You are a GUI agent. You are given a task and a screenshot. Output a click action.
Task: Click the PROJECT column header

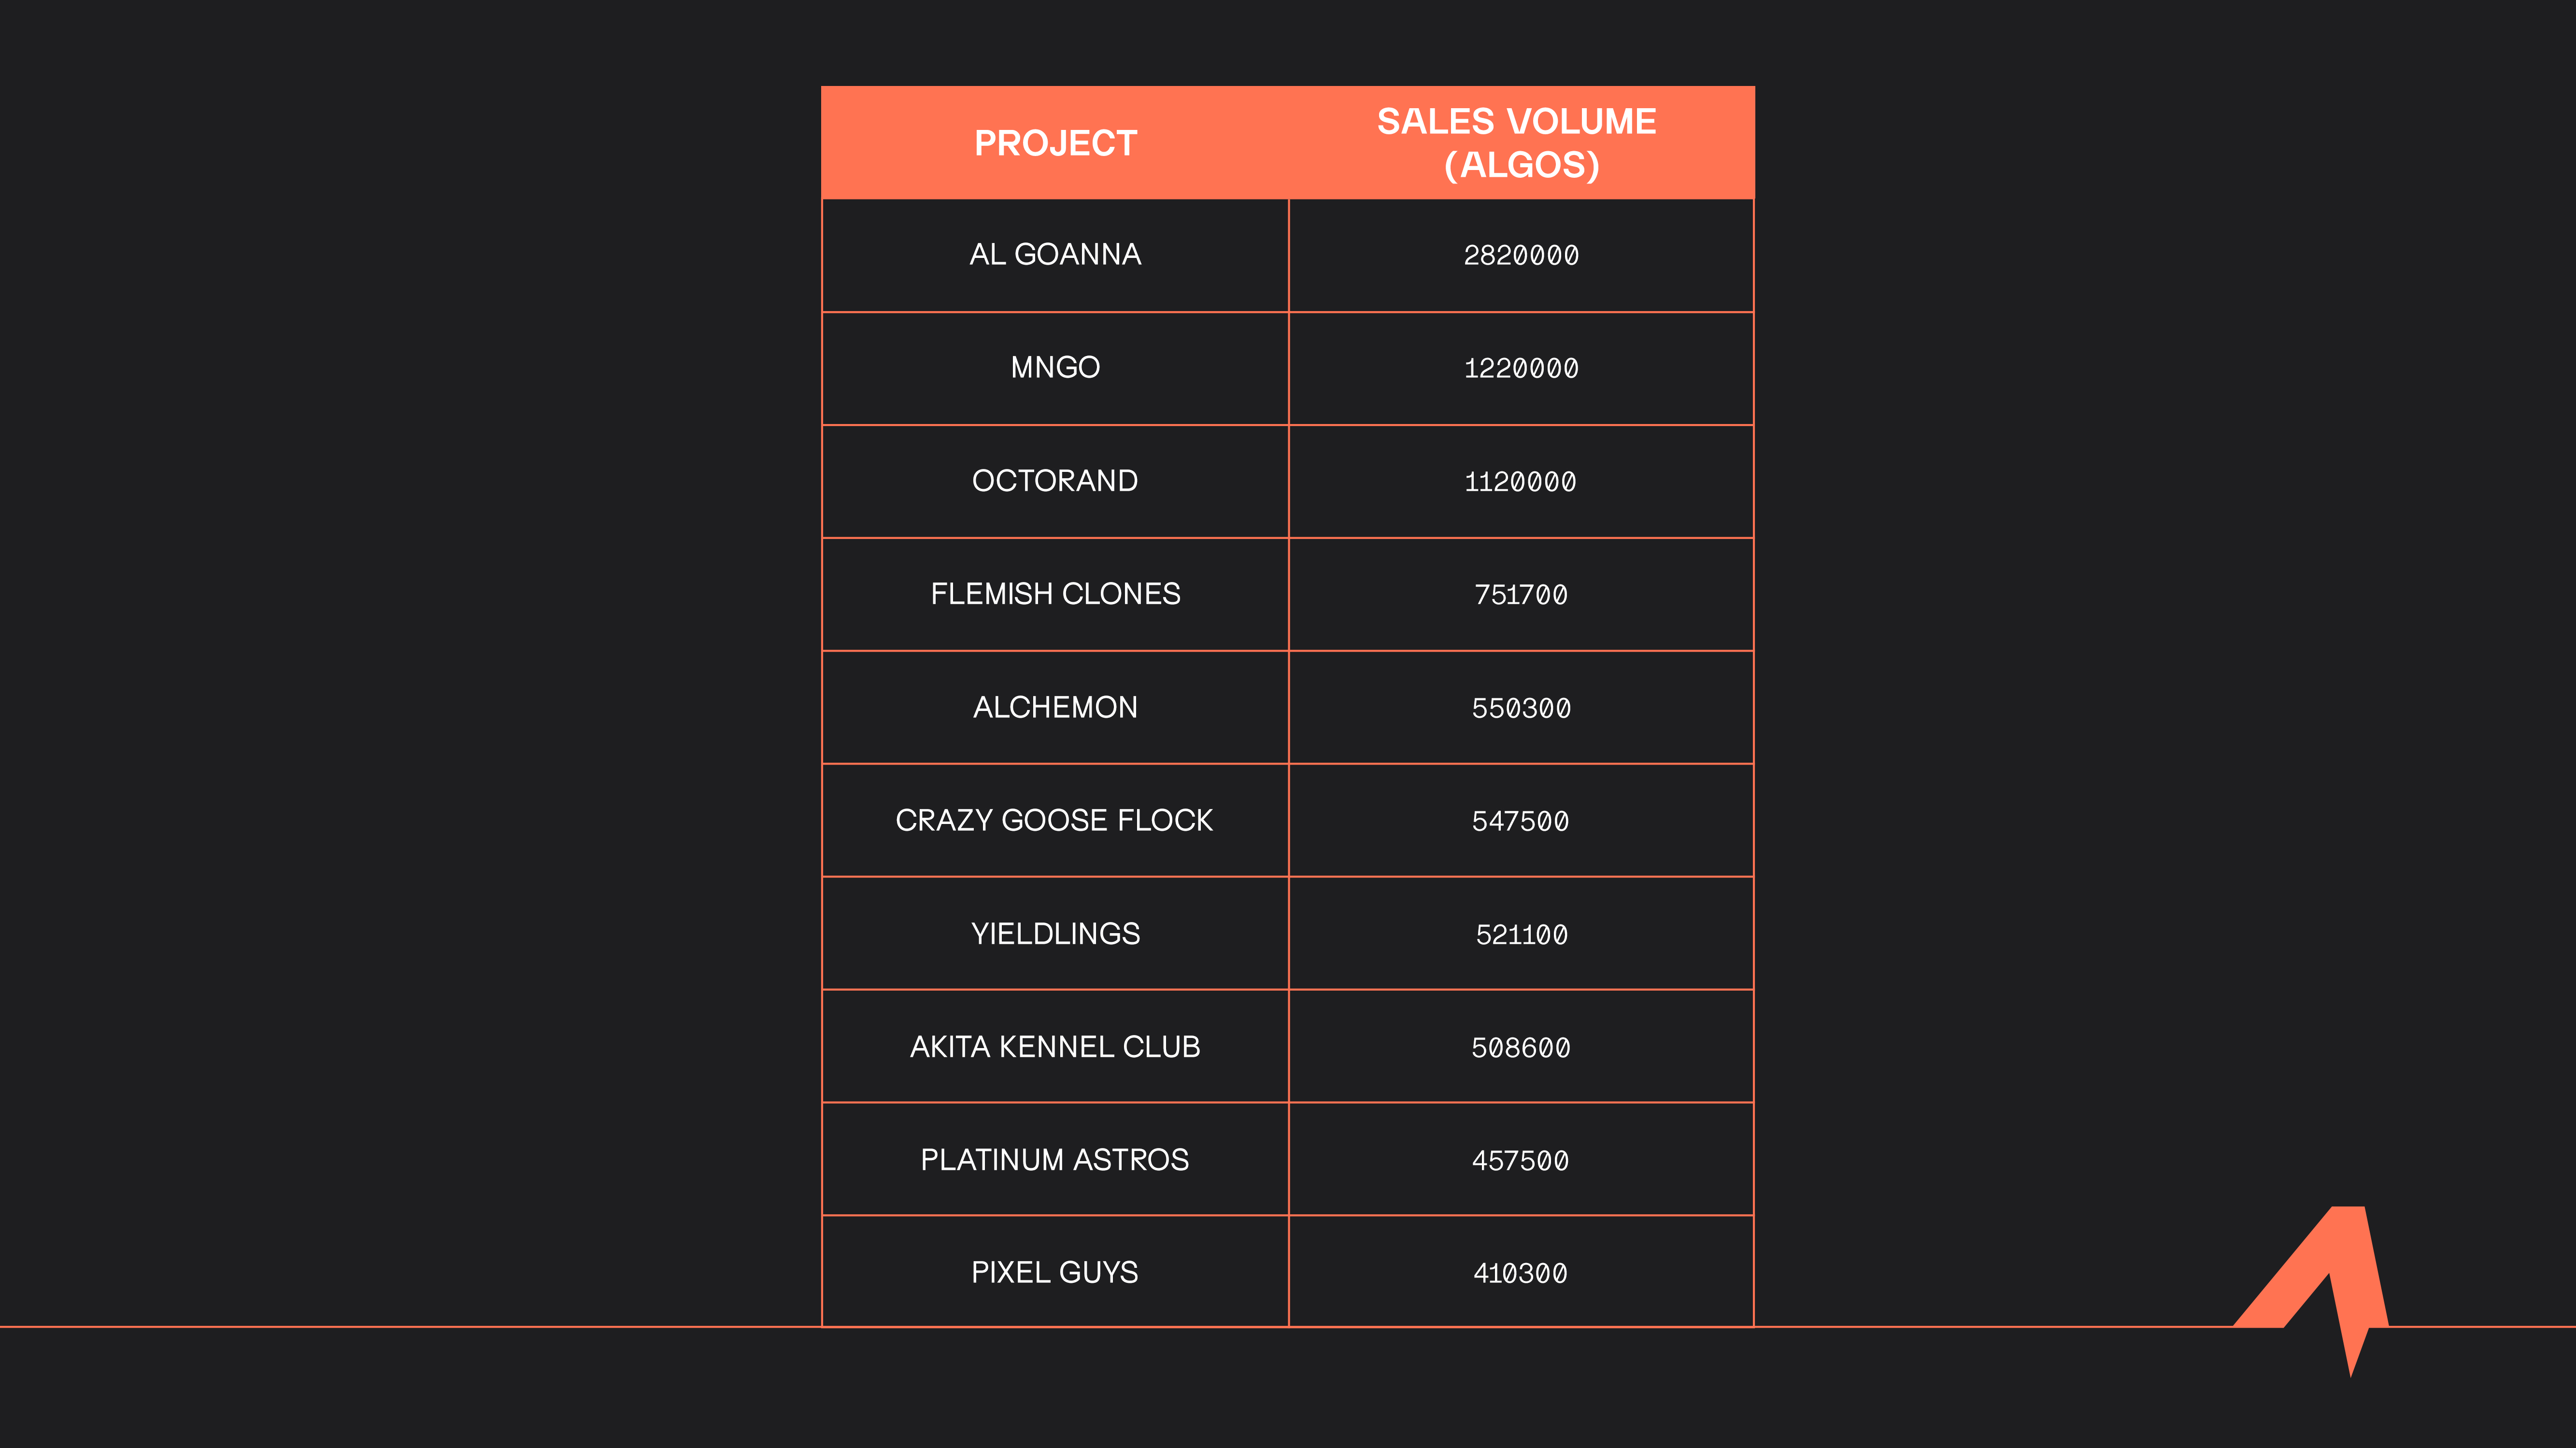coord(1055,143)
